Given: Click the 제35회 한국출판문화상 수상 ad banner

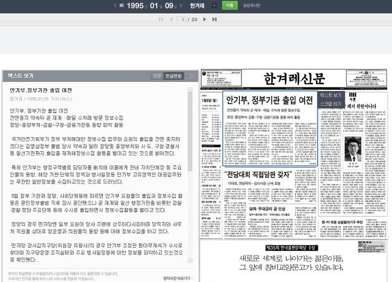Looking at the screenshot, I should 292,248.
